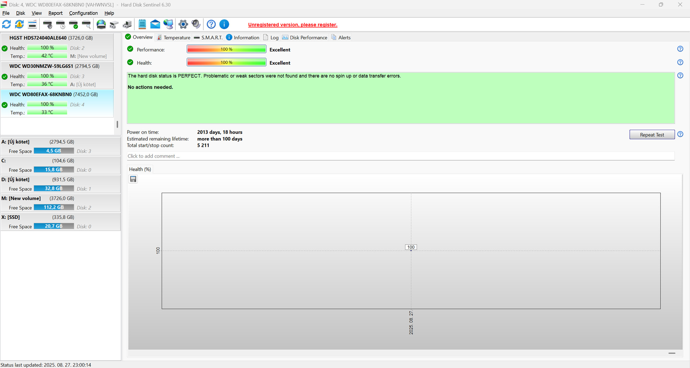Select the HGST HDS724040ALE640 disk

57,47
